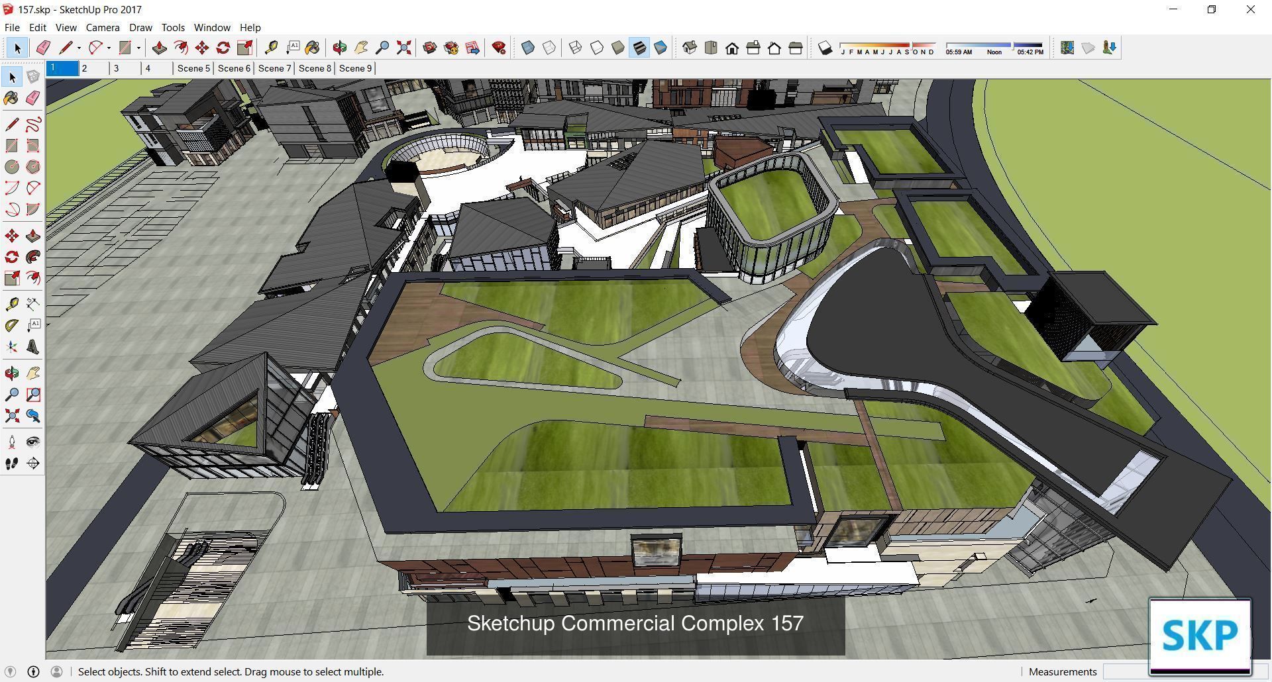Switch to scene tab 2

point(94,68)
